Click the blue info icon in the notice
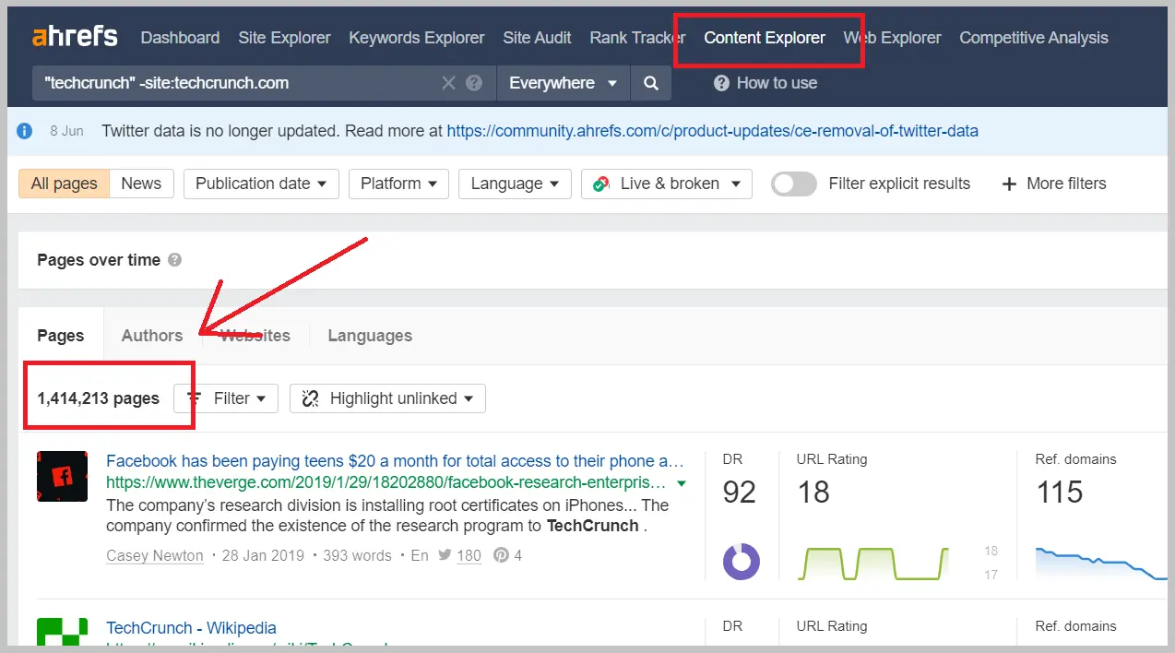 point(25,131)
